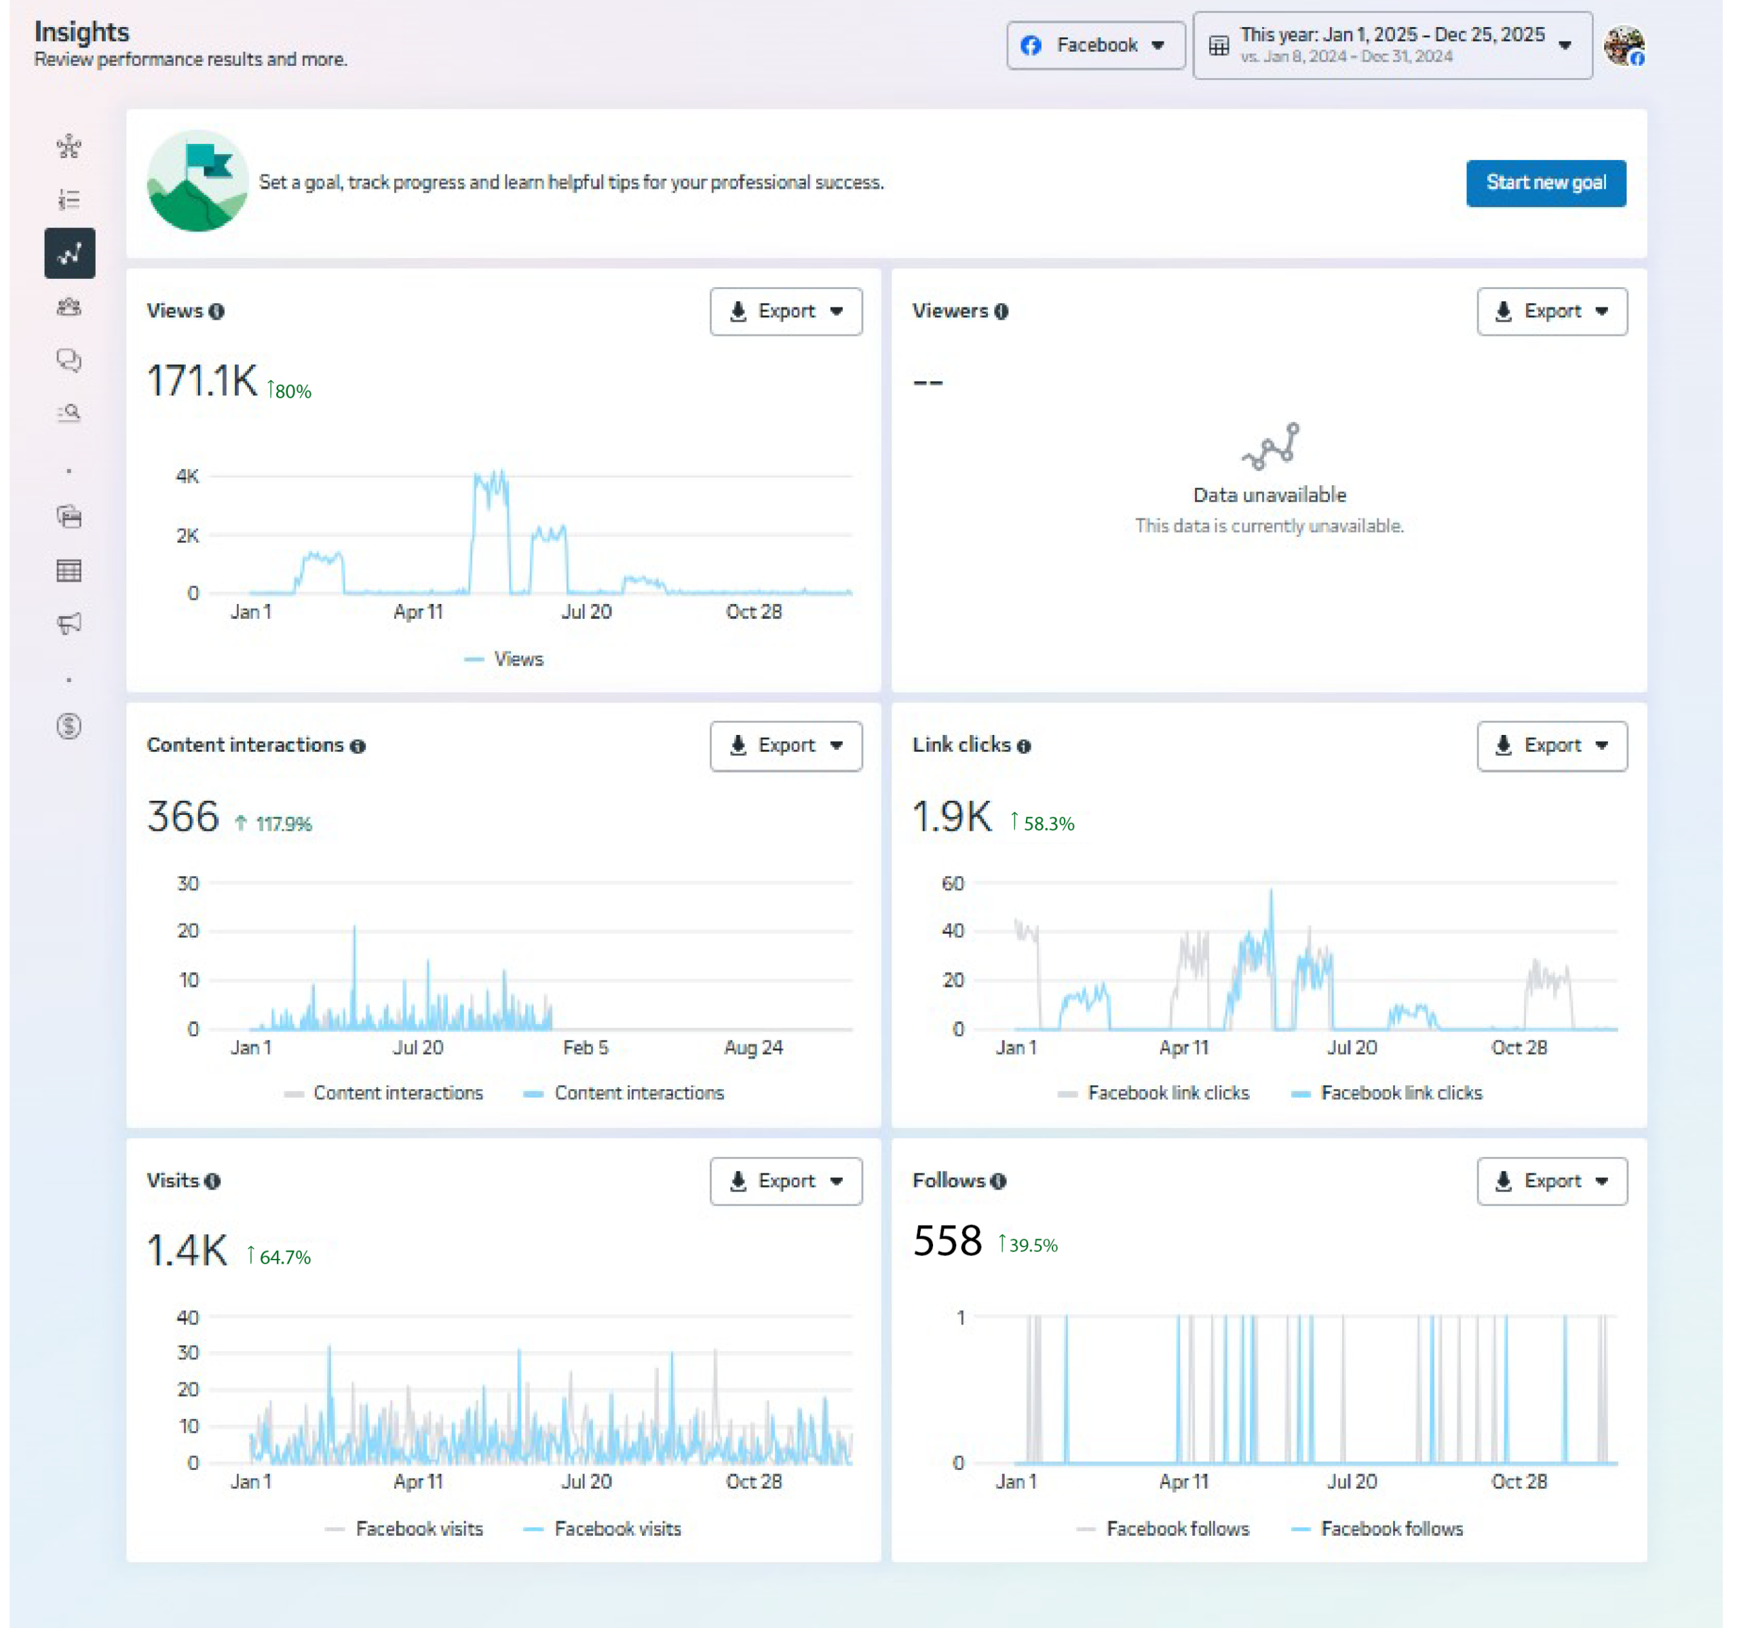Click the info icon next to Follows
Image resolution: width=1737 pixels, height=1628 pixels.
tap(999, 1181)
